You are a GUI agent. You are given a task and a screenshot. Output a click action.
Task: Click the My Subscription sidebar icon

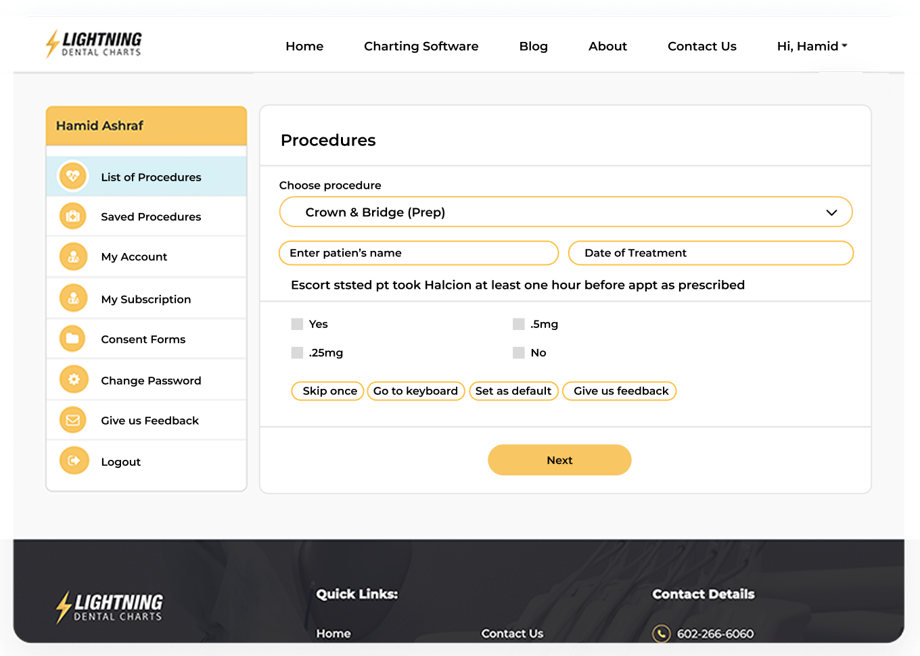click(73, 298)
